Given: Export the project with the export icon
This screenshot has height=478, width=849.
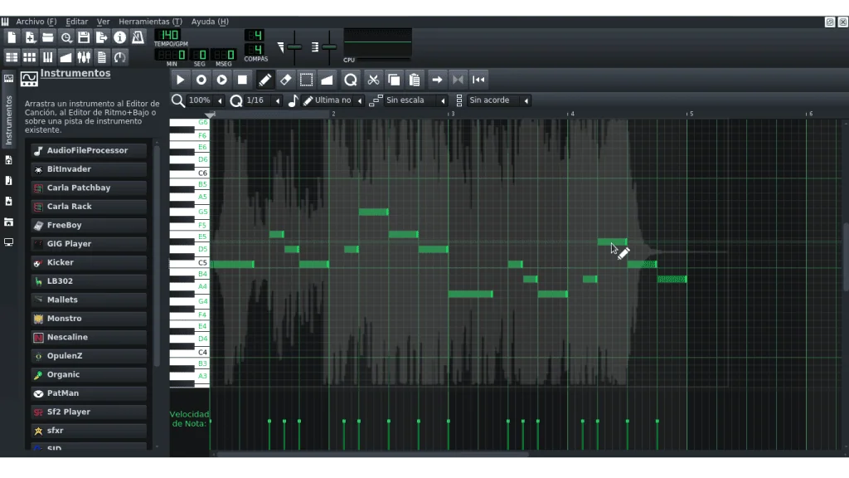Looking at the screenshot, I should coord(102,37).
